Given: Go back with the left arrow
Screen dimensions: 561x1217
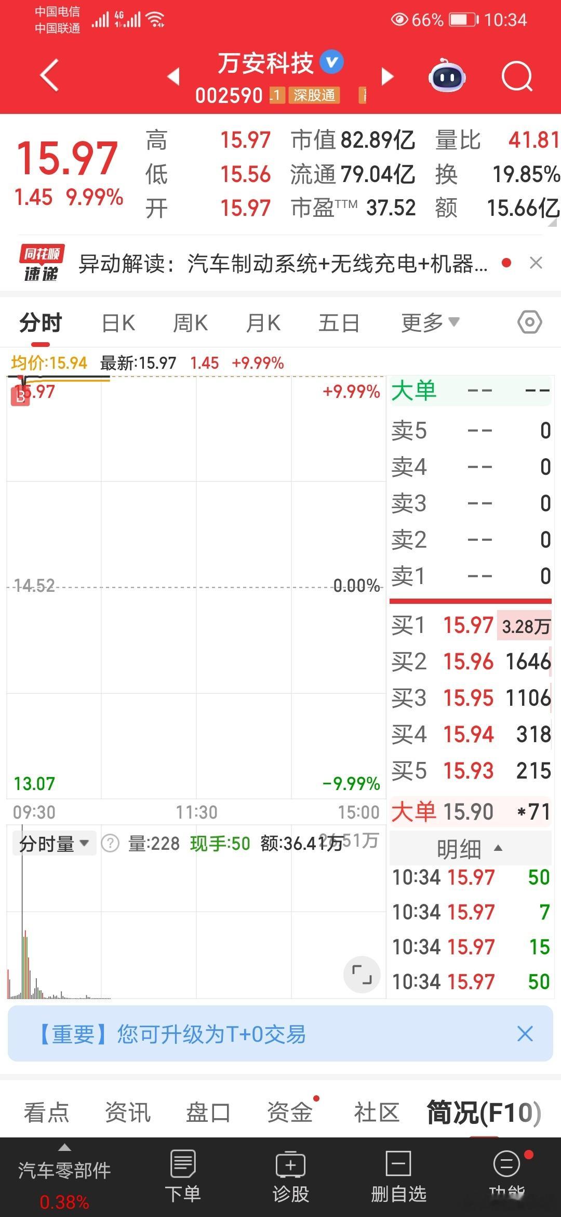Looking at the screenshot, I should click(x=49, y=76).
